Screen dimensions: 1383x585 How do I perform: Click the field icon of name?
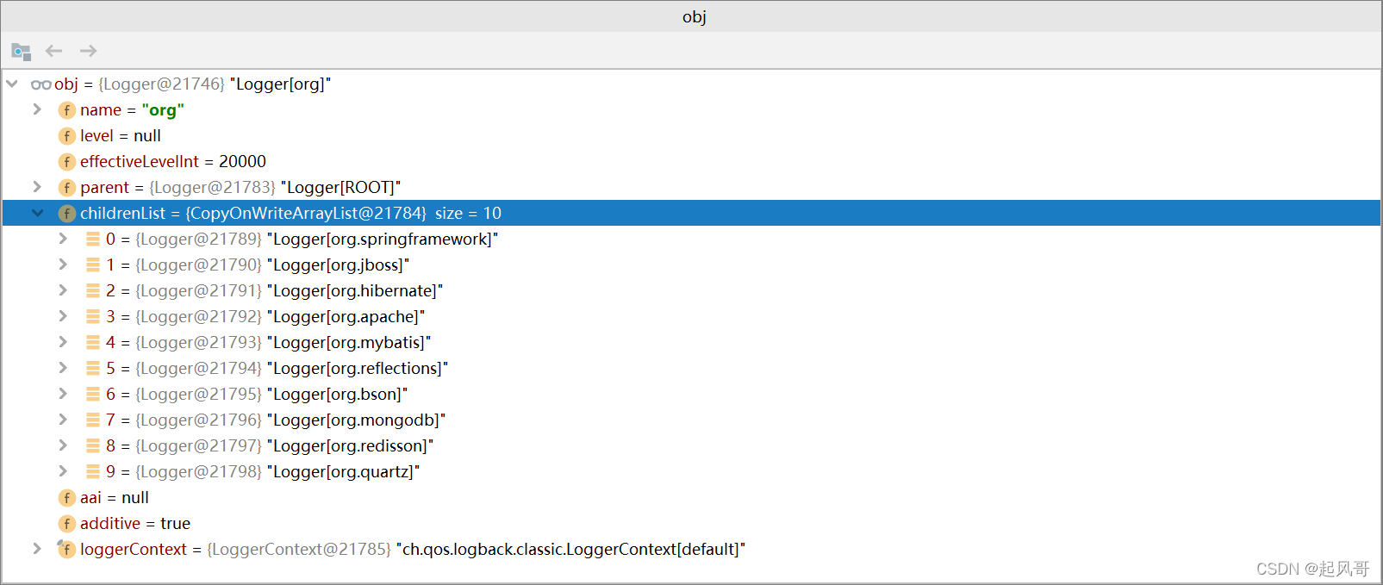click(66, 110)
